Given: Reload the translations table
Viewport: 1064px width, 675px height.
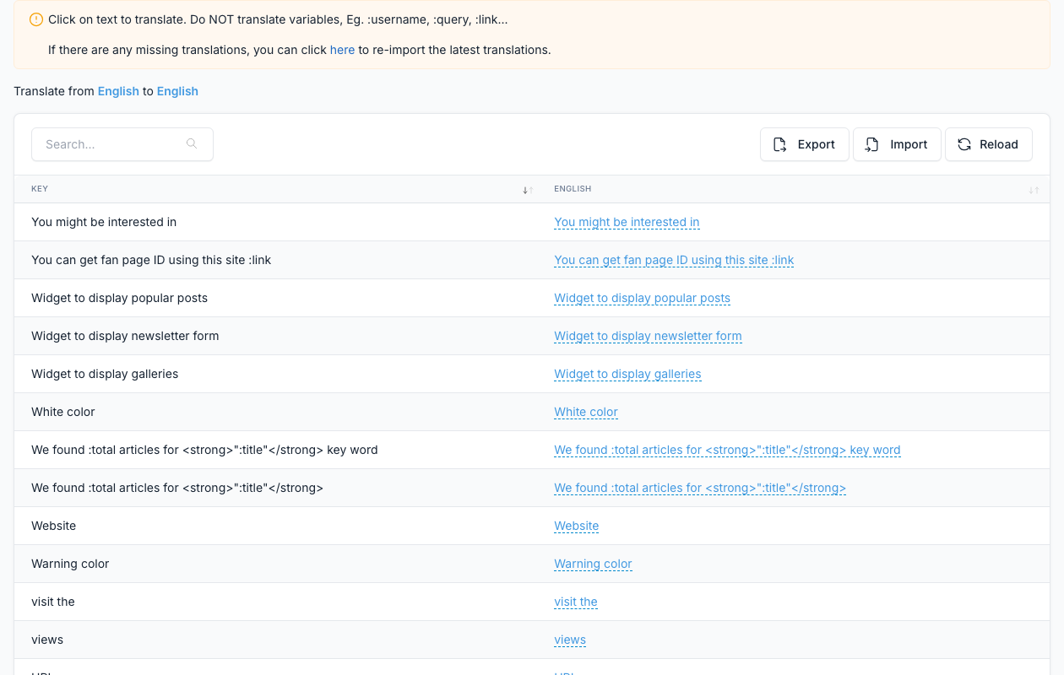Looking at the screenshot, I should pyautogui.click(x=988, y=144).
